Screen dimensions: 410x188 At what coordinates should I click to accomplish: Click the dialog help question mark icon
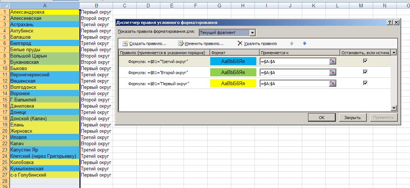pyautogui.click(x=390, y=22)
